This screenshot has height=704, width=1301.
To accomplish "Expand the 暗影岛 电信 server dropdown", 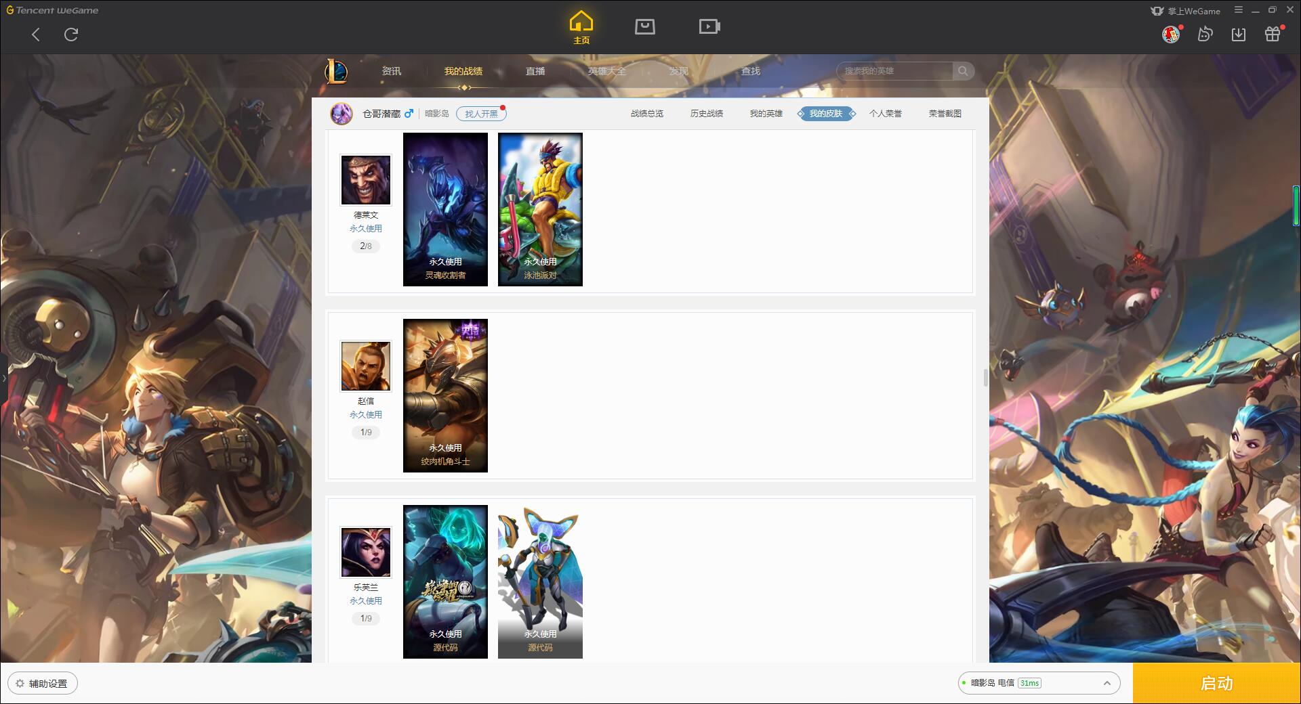I will pyautogui.click(x=1107, y=683).
